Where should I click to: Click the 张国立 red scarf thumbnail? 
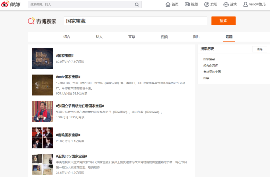[x=42, y=111]
